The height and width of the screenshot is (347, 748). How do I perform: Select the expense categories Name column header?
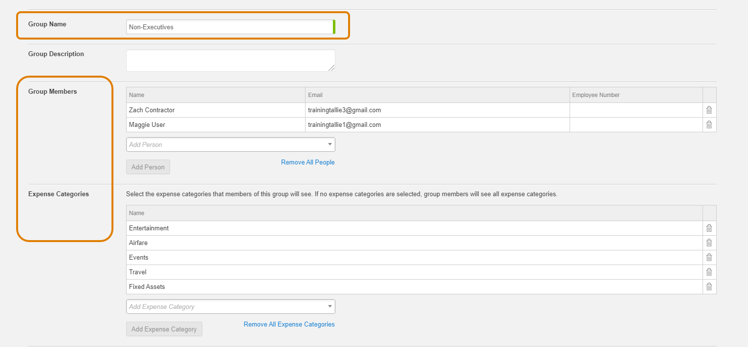pyautogui.click(x=414, y=213)
